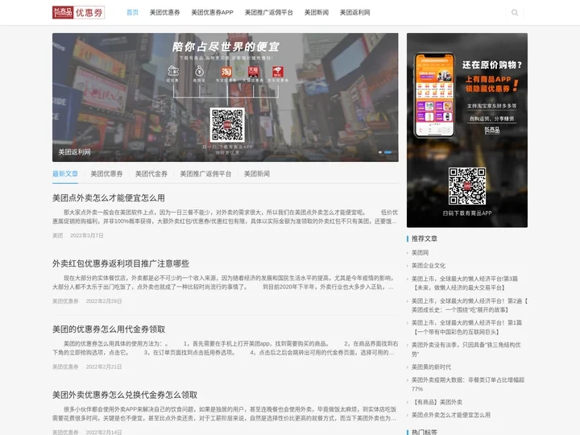
Task: Click the Taobao 淘 icon in banner
Action: pos(226,72)
